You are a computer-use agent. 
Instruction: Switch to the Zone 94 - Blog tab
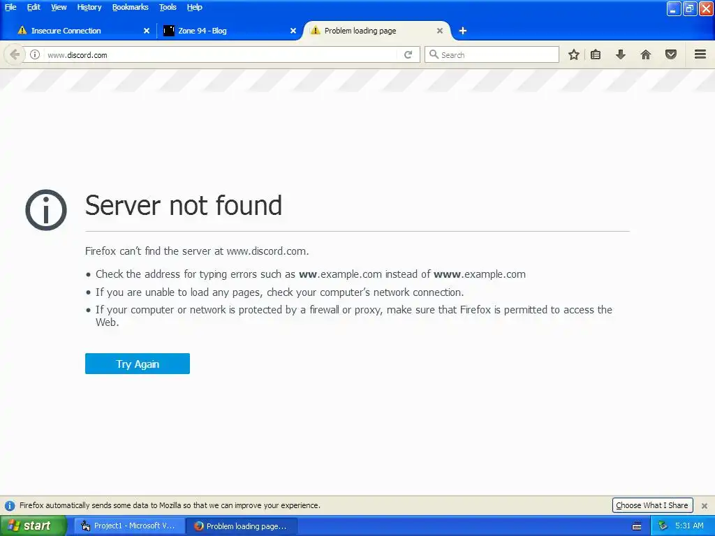228,31
